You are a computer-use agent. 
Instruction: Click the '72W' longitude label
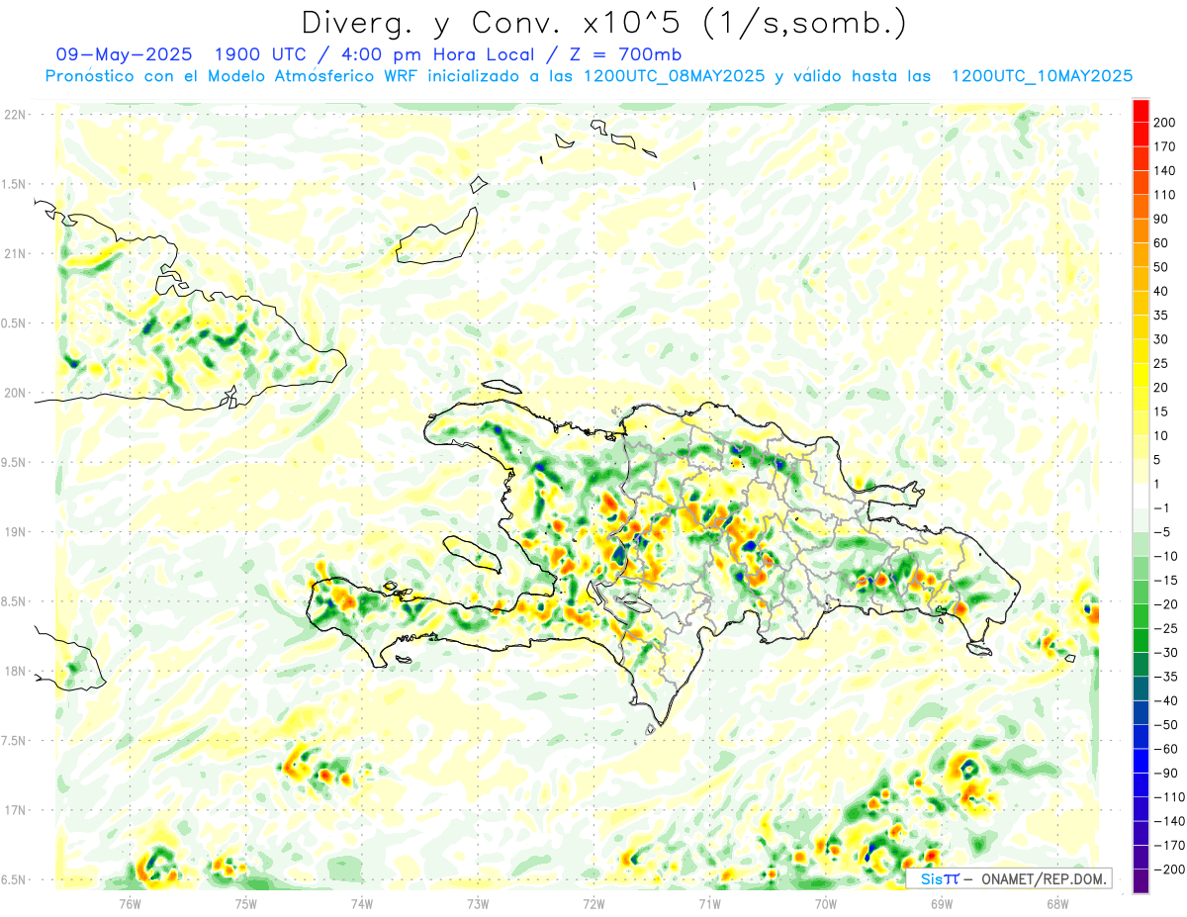[x=593, y=902]
